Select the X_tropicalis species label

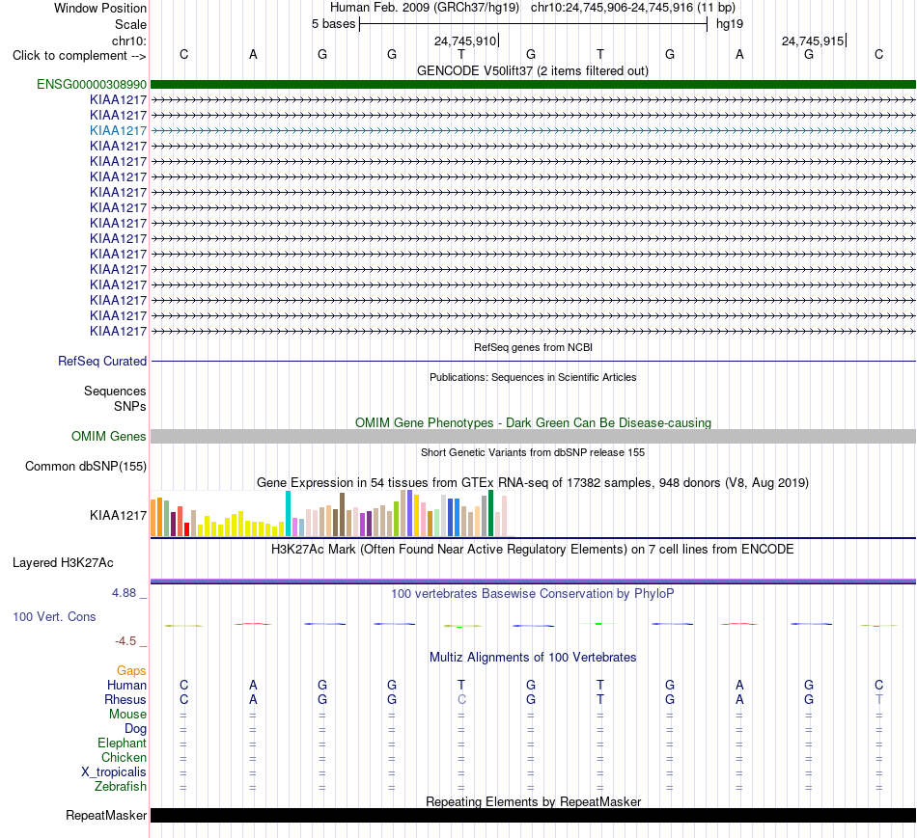114,772
